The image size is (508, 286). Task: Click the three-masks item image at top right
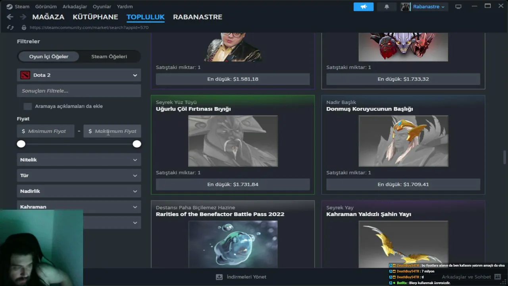pos(403,47)
